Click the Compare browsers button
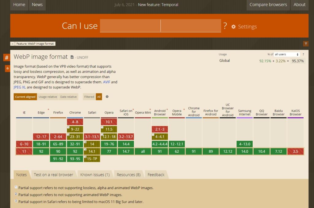314x208 pixels. point(268,5)
